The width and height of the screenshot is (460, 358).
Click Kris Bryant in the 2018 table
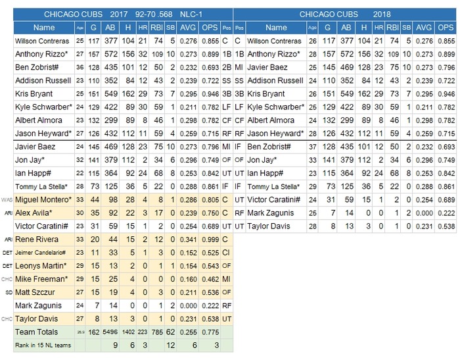[265, 93]
